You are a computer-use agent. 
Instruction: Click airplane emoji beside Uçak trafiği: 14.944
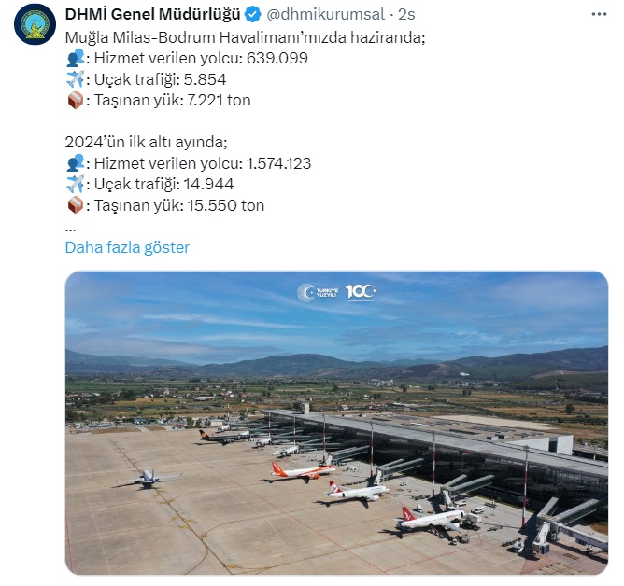tap(76, 184)
